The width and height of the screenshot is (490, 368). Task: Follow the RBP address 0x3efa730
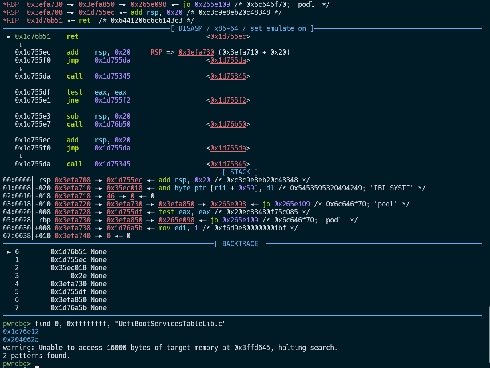coord(45,4)
